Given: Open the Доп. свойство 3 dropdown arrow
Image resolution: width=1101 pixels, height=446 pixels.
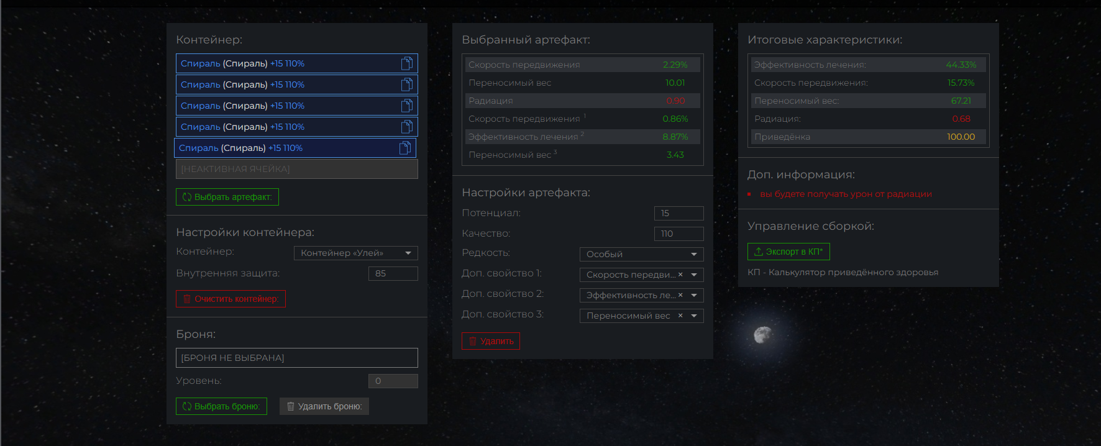Looking at the screenshot, I should click(x=694, y=316).
